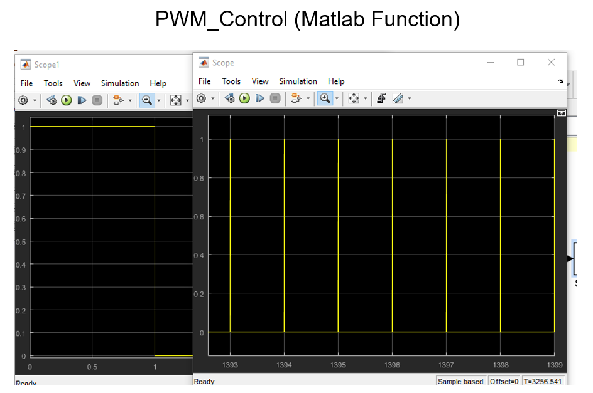593x393 pixels.
Task: Click Ready status text in Scope window
Action: click(x=204, y=382)
